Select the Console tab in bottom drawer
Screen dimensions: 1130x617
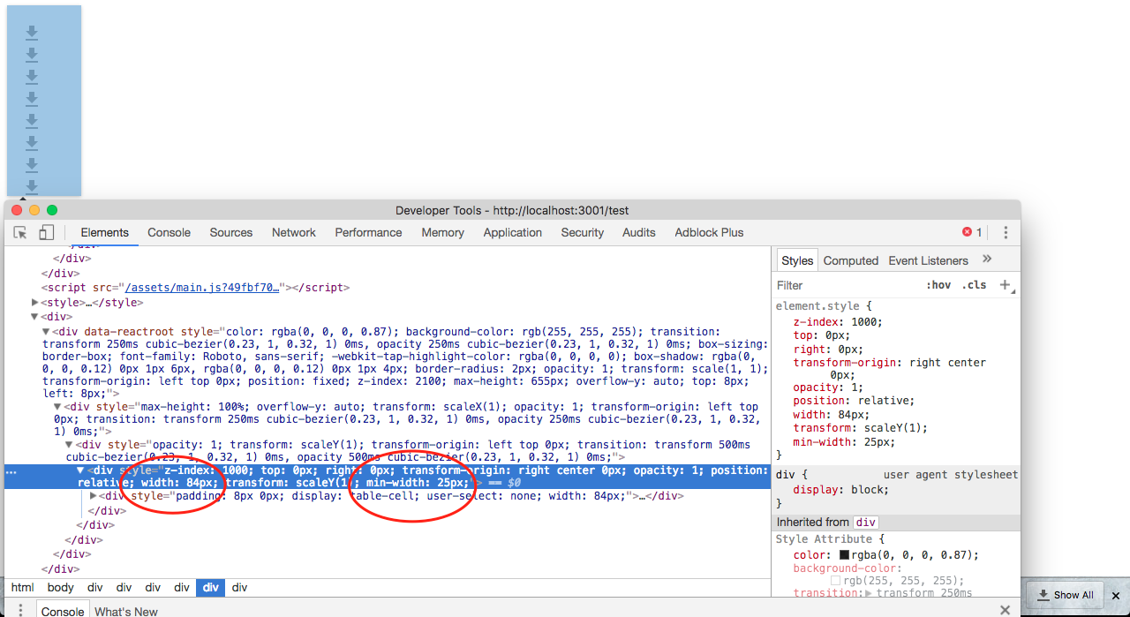63,611
